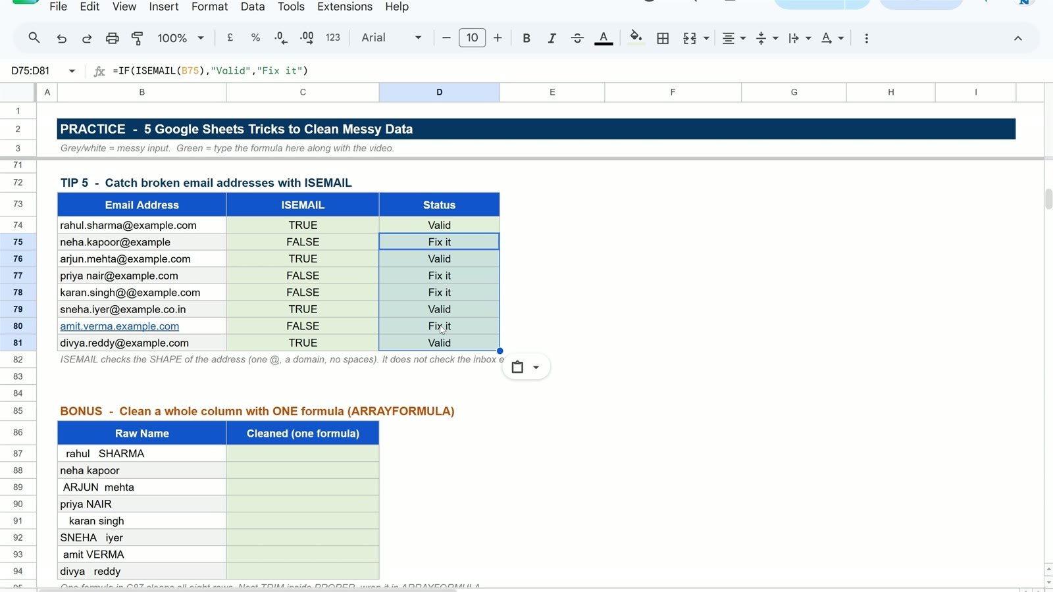
Task: Open the Extensions menu
Action: tap(345, 7)
